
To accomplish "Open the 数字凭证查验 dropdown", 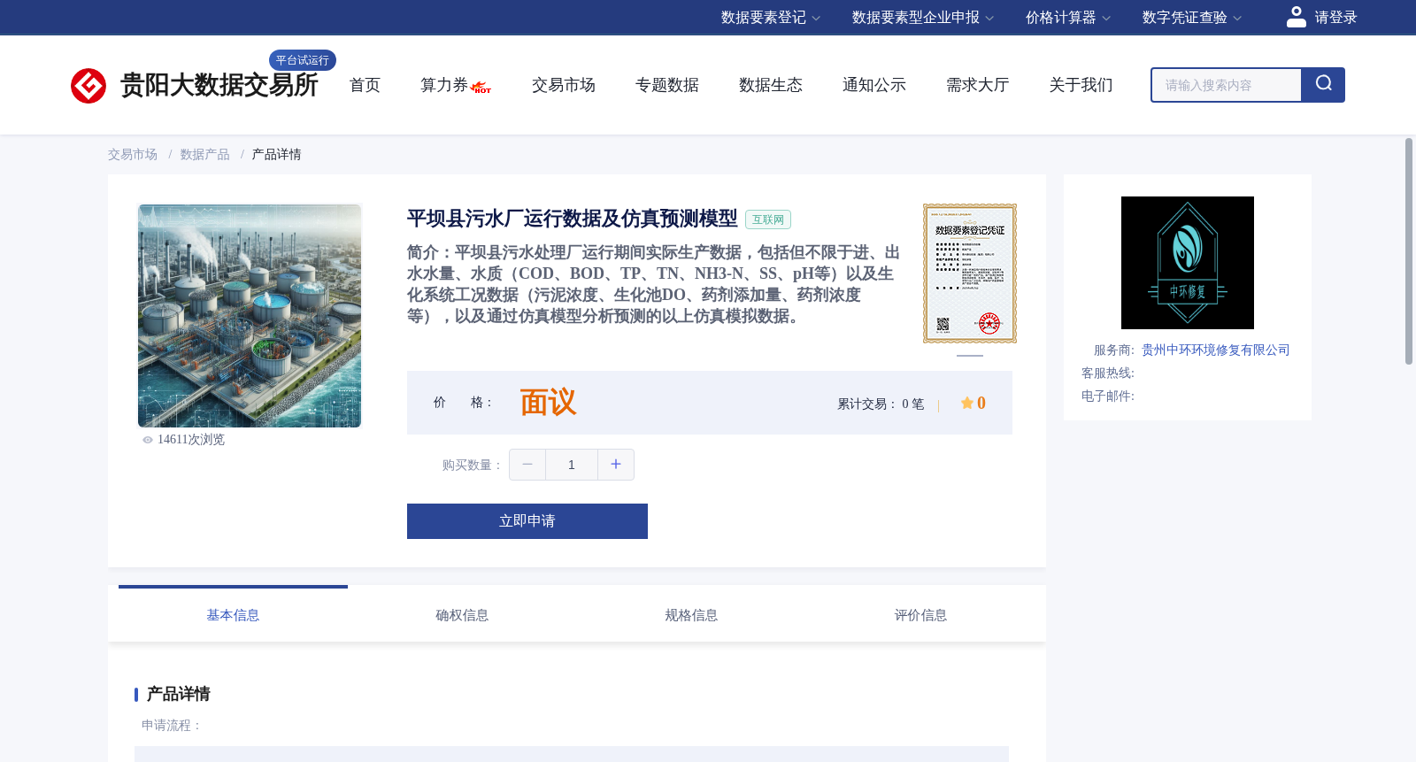I will (1192, 18).
